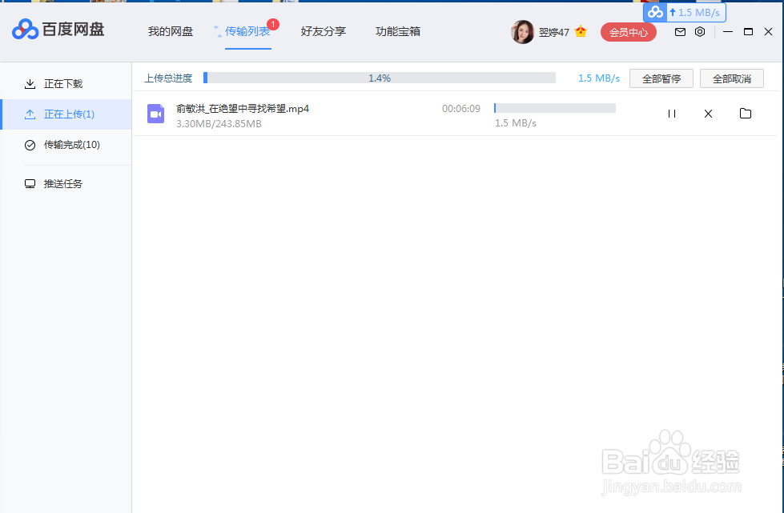Switch to the 好友分享 tab

[323, 31]
